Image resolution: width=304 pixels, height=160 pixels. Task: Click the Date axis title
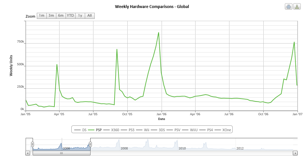pyautogui.click(x=162, y=119)
